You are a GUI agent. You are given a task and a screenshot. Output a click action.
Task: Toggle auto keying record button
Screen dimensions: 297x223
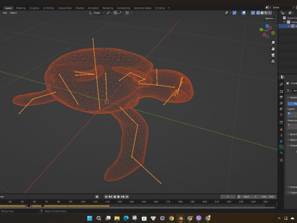97,196
